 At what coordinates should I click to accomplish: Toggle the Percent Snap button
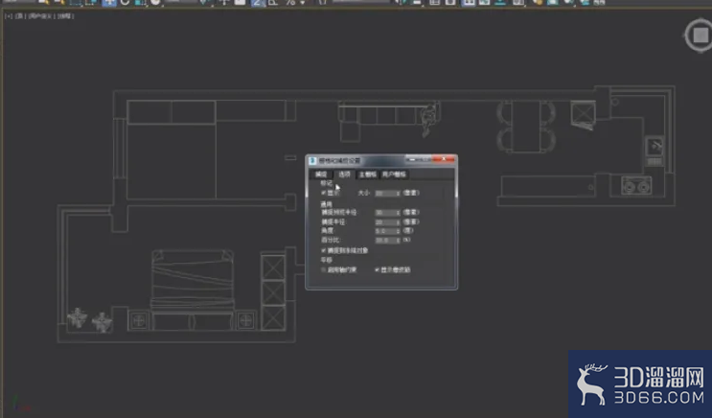tap(289, 2)
